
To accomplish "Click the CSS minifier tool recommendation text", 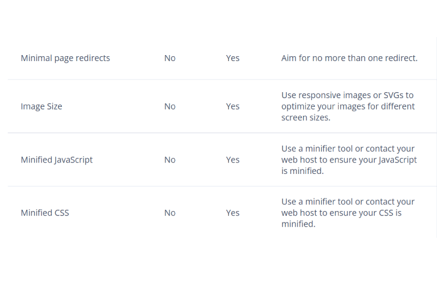I will click(x=348, y=213).
